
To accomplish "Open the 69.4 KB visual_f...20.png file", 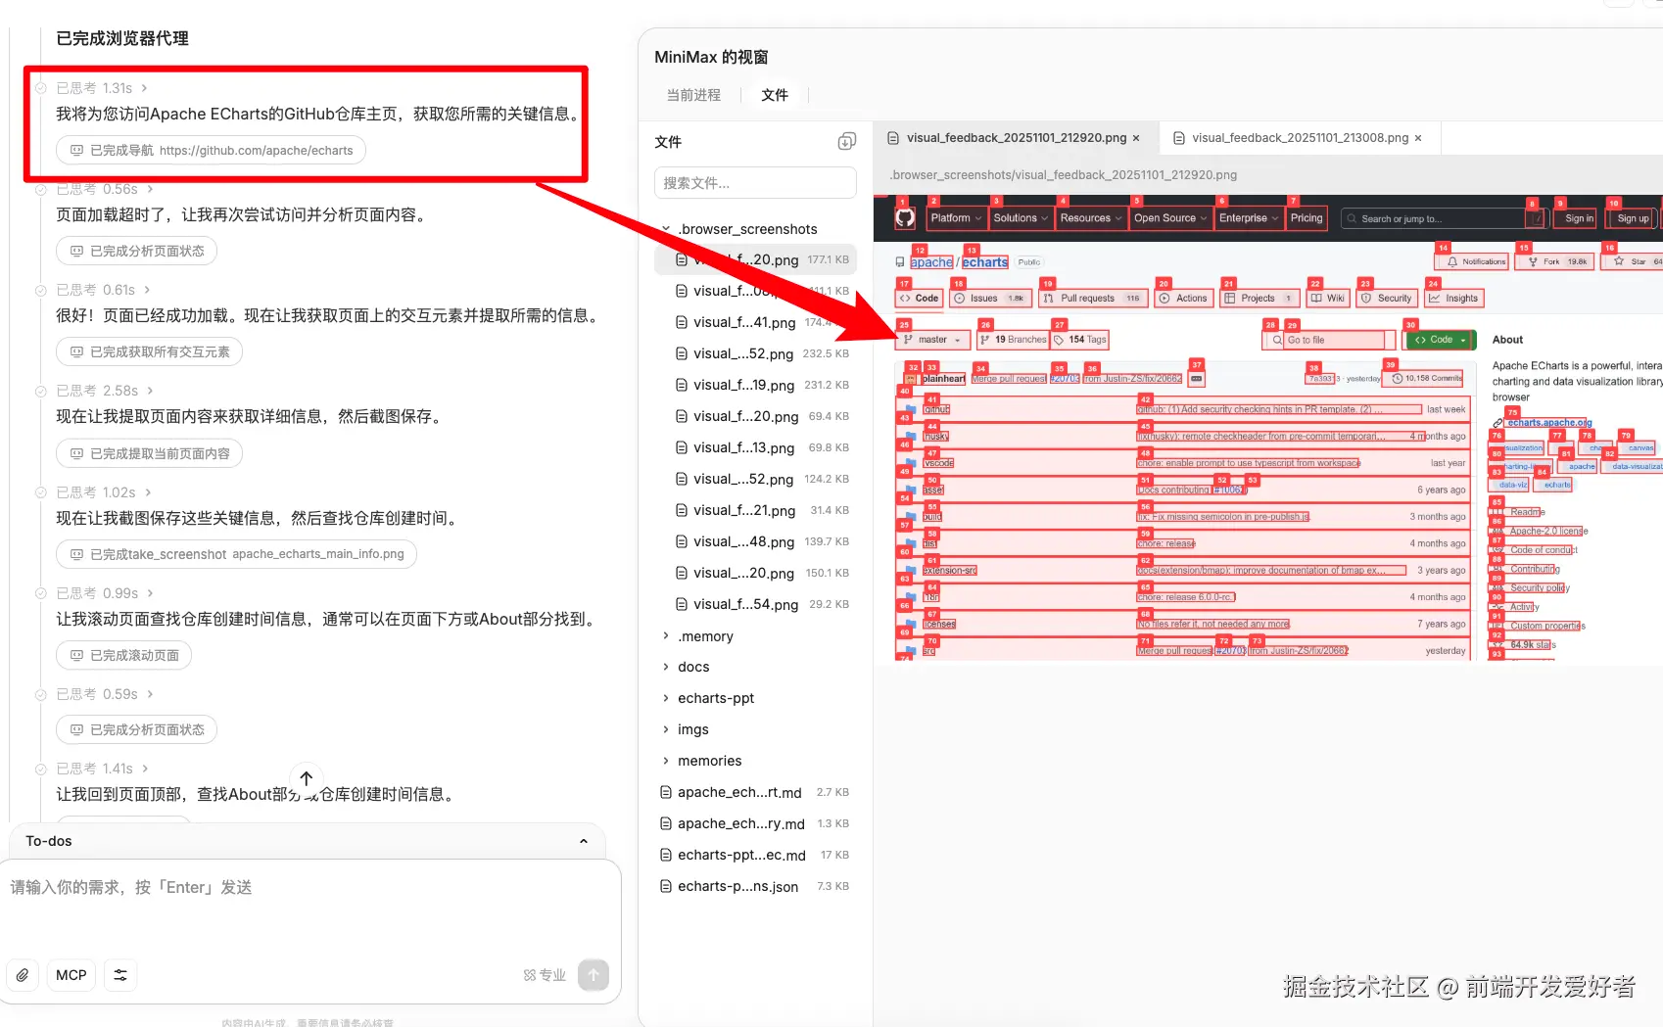I will (755, 416).
